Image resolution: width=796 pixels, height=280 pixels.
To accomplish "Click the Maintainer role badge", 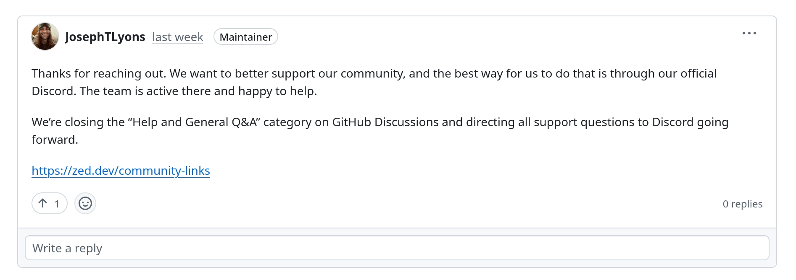I will click(245, 37).
